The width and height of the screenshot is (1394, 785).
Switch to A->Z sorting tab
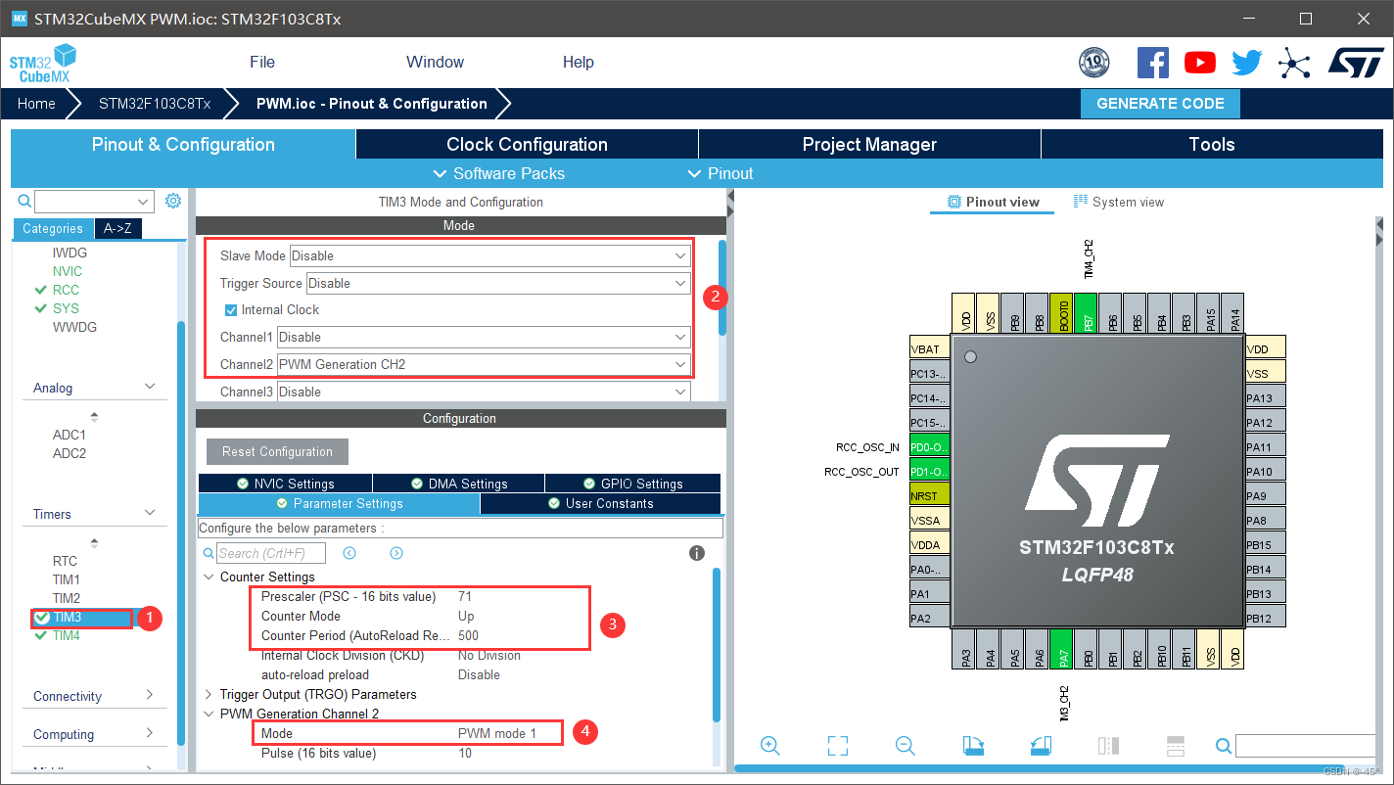[117, 228]
